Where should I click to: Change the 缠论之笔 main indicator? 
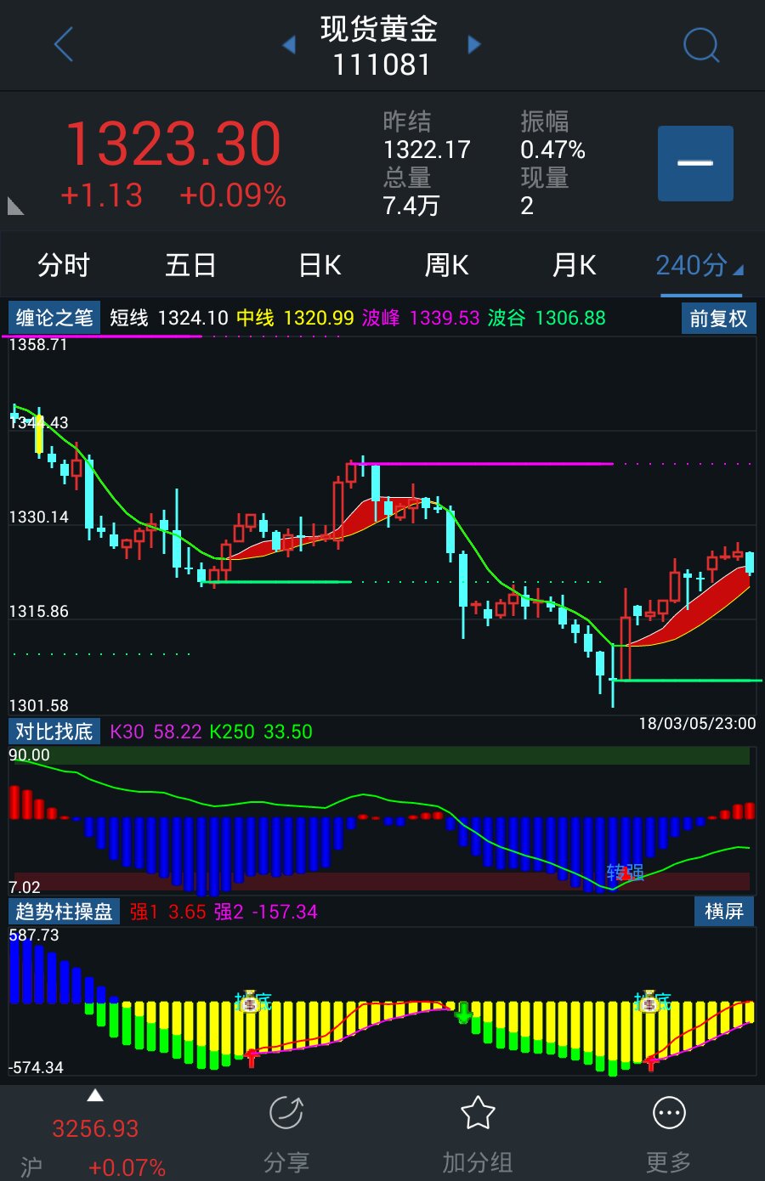(x=54, y=318)
